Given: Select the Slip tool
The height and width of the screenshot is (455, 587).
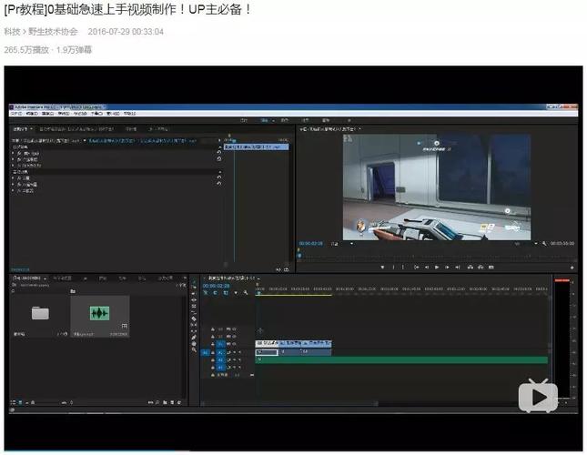Looking at the screenshot, I should point(194,325).
